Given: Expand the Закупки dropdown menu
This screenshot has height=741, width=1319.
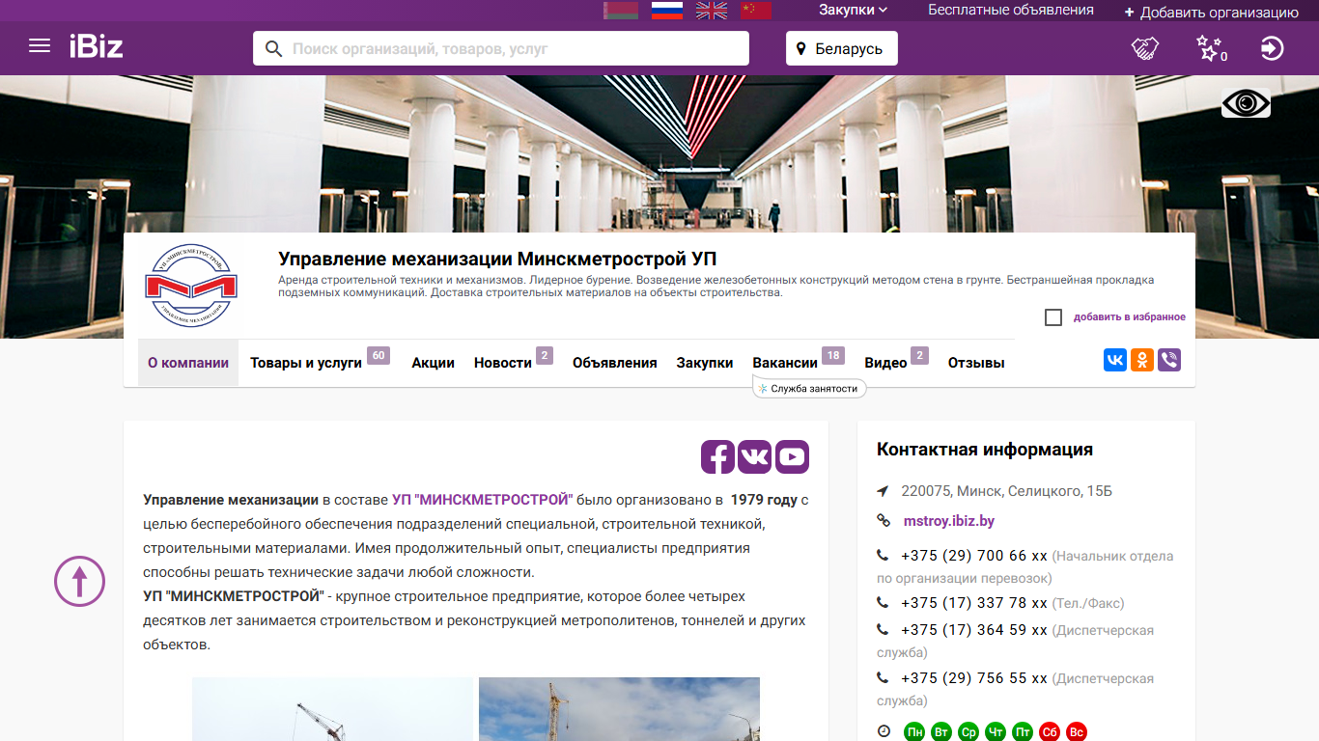Looking at the screenshot, I should 854,11.
